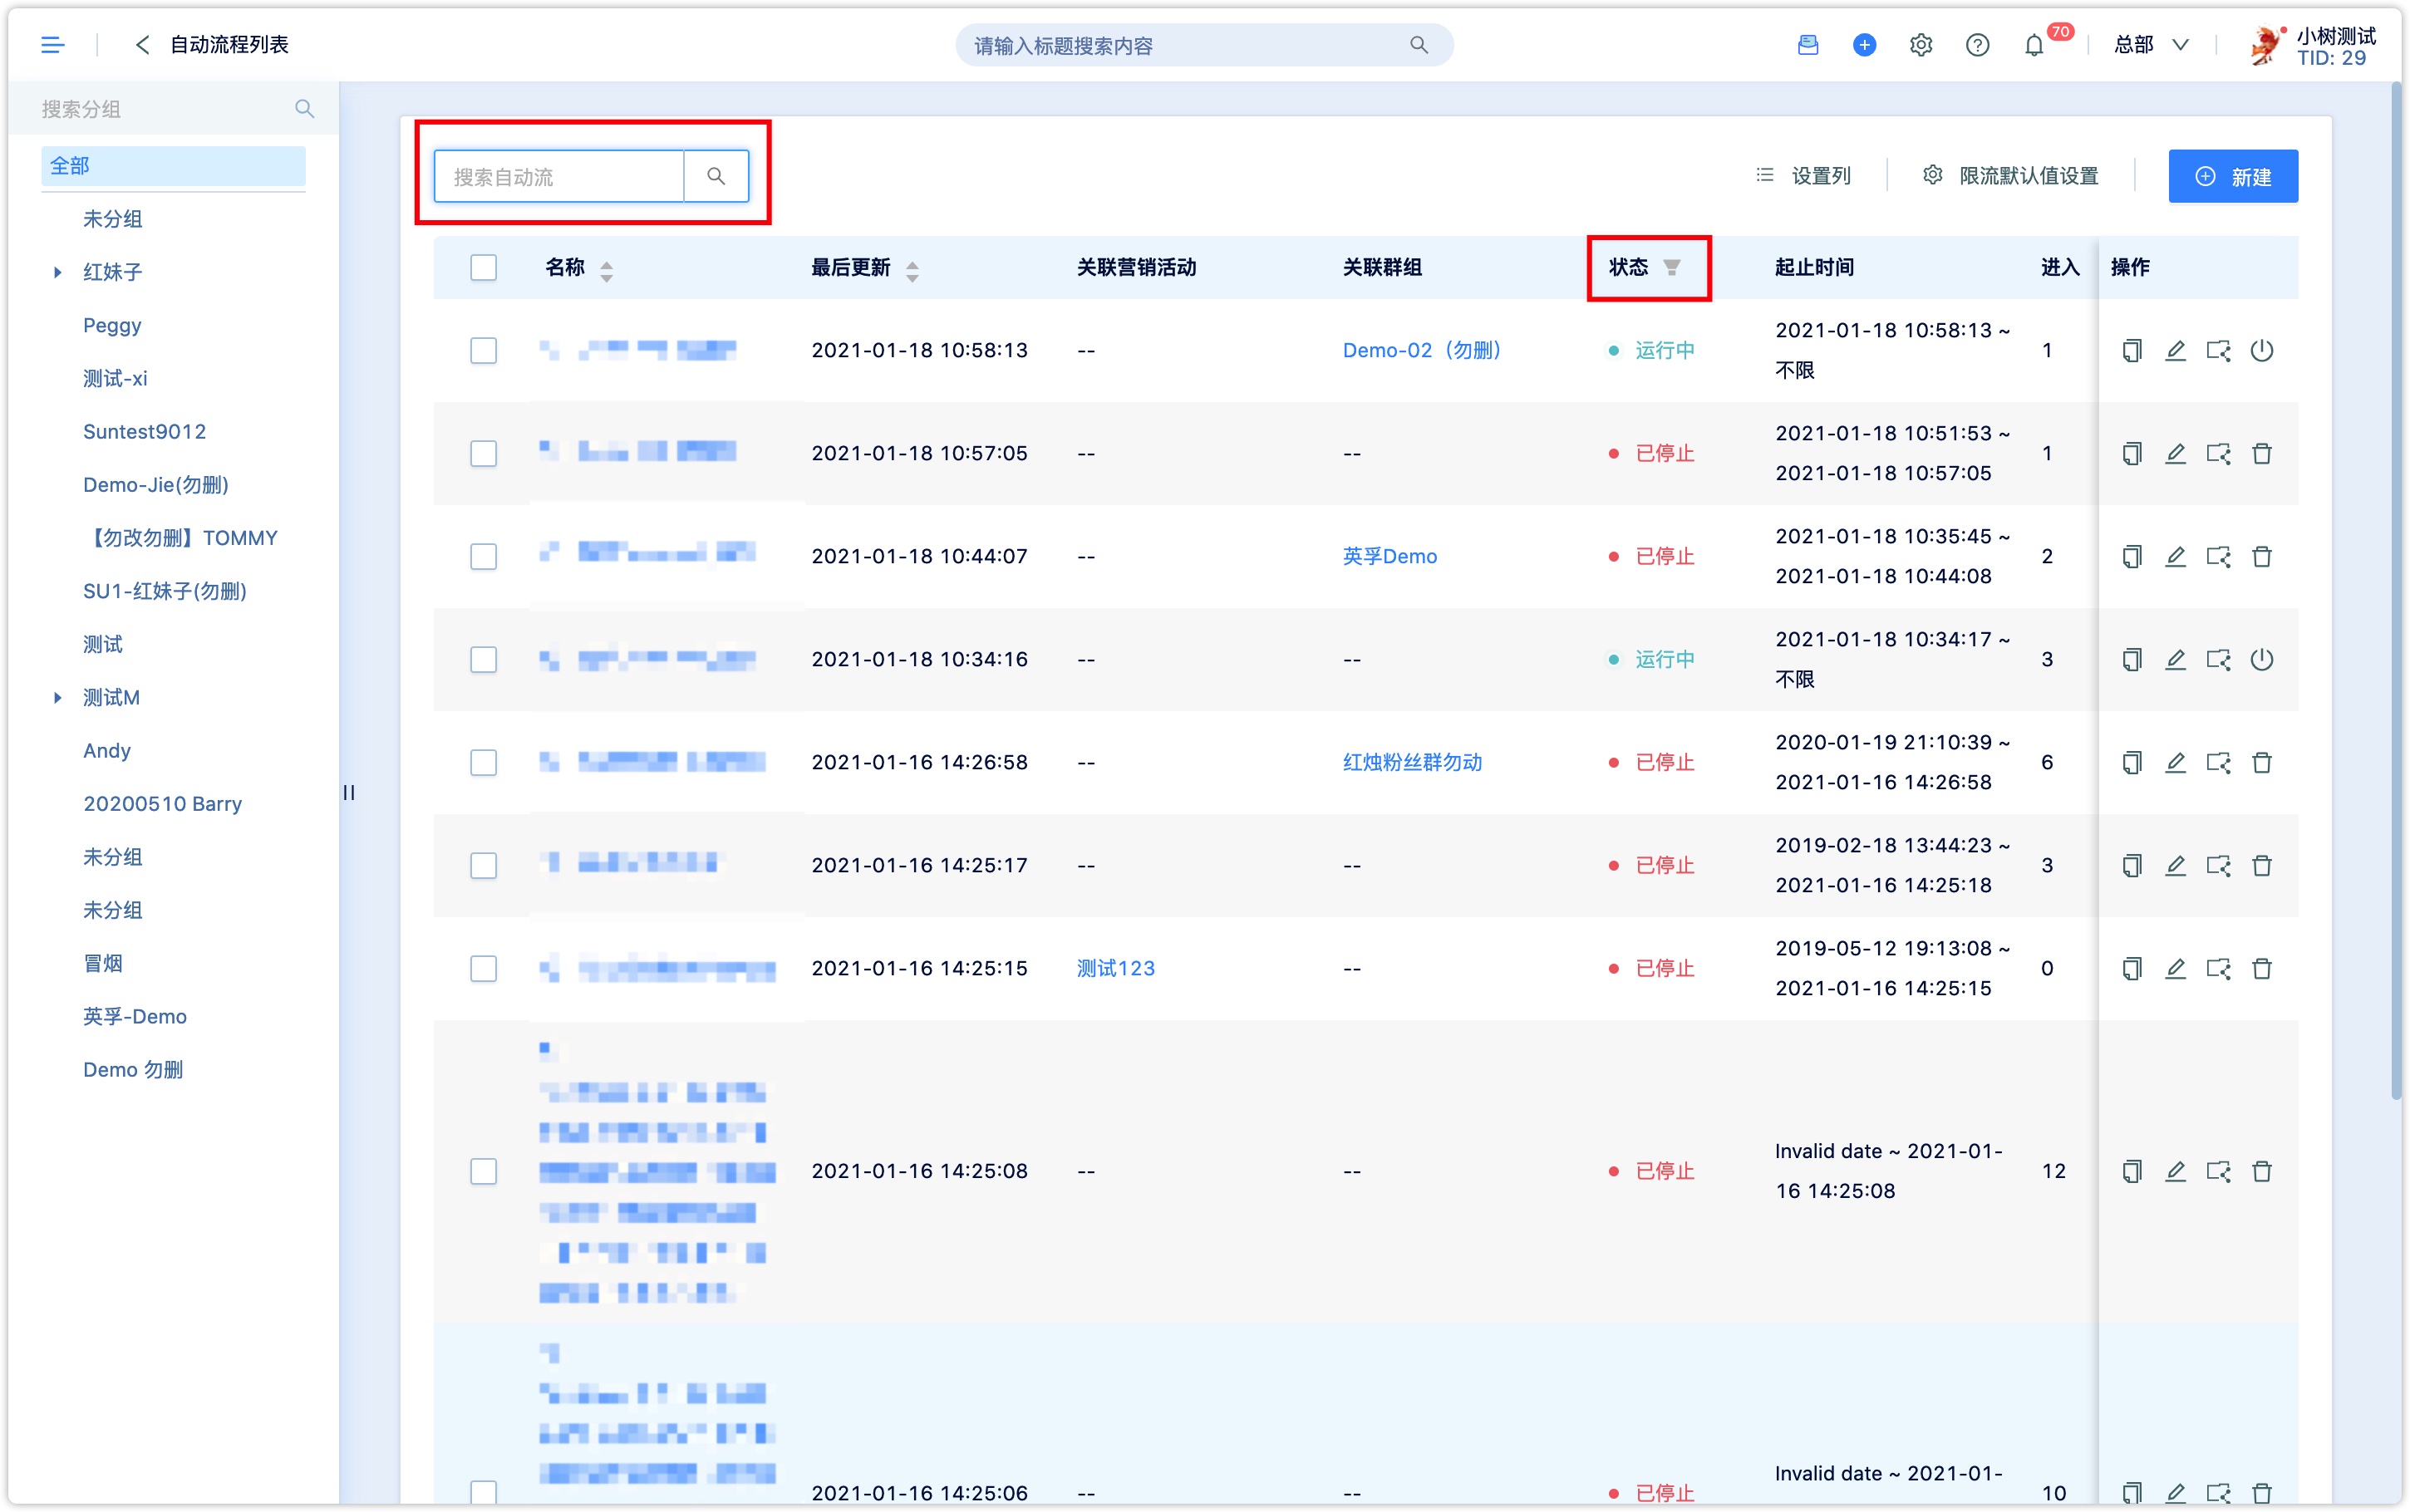Toggle the select-all header checkbox

click(x=483, y=267)
